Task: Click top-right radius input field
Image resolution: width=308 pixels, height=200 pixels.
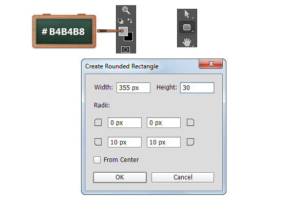Action: click(164, 123)
